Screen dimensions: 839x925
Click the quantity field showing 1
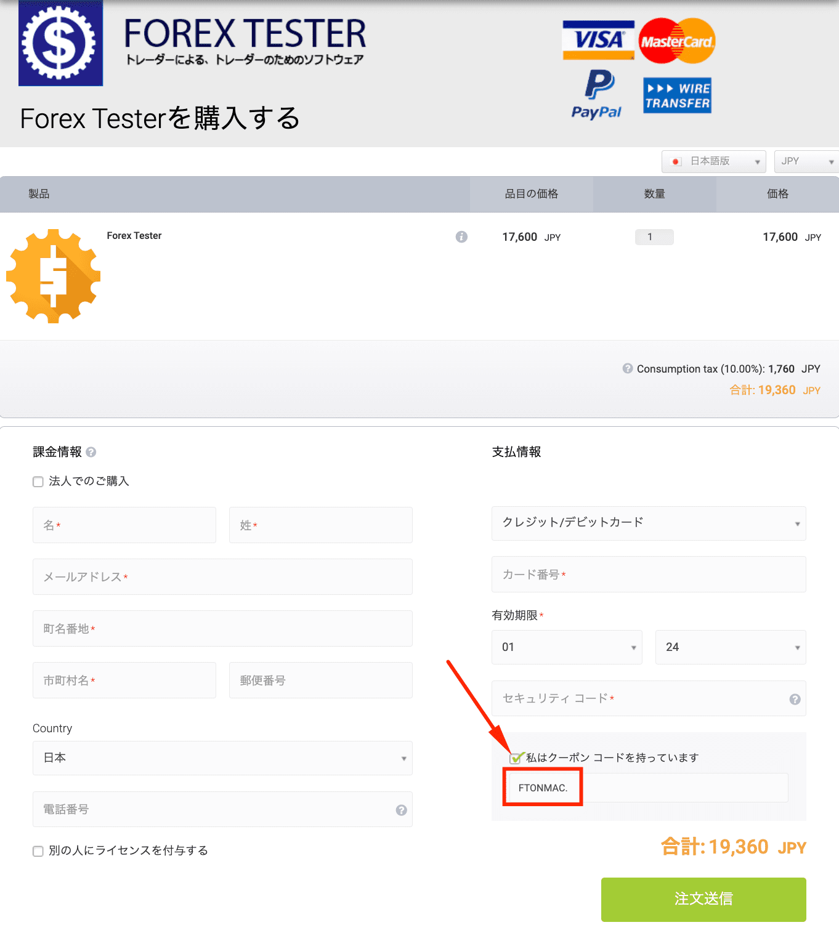tap(654, 237)
